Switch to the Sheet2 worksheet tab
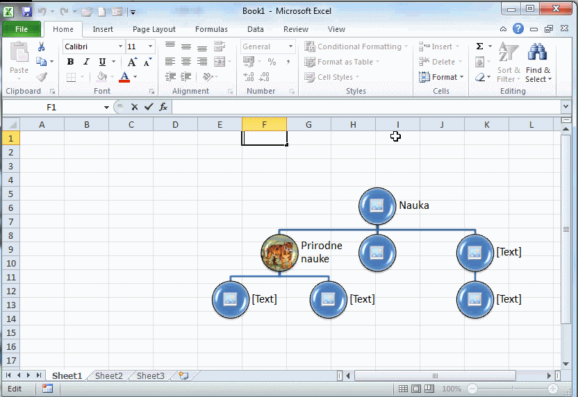The height and width of the screenshot is (397, 578). pyautogui.click(x=108, y=375)
